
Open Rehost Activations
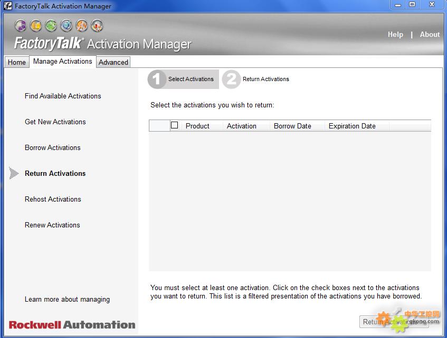click(53, 199)
